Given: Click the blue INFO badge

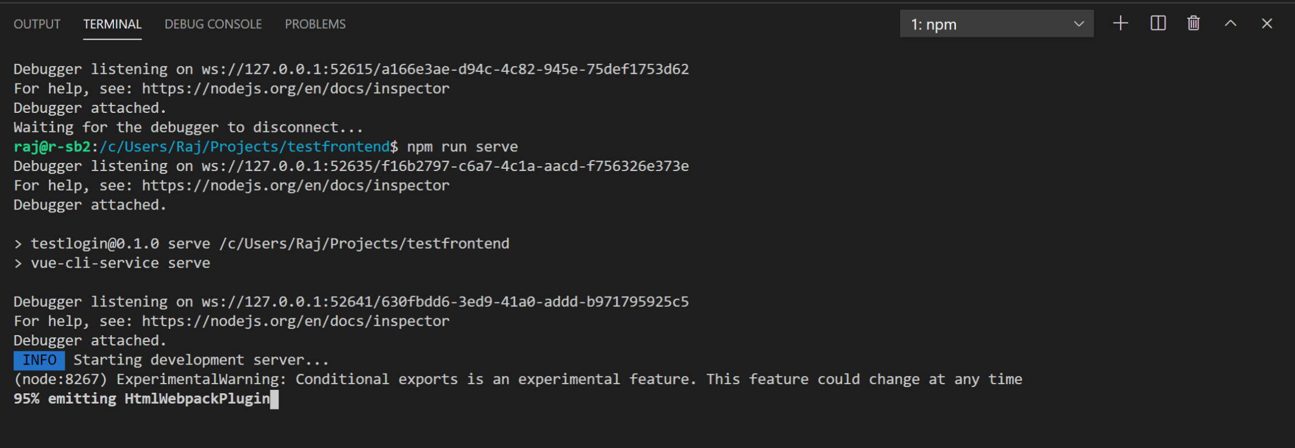Looking at the screenshot, I should (39, 360).
